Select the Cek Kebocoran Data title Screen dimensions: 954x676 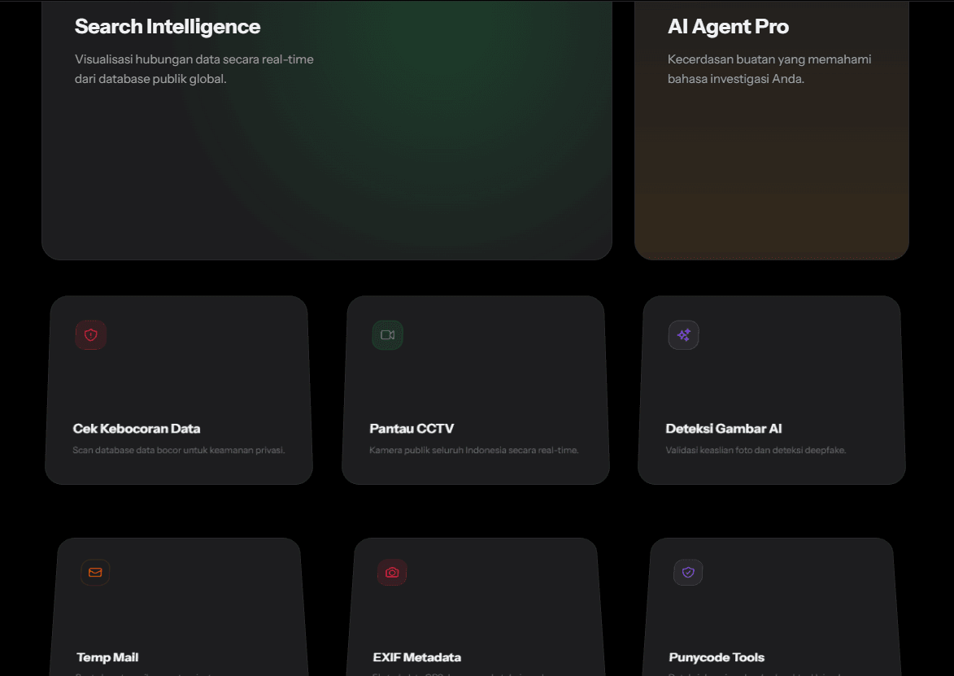(137, 429)
